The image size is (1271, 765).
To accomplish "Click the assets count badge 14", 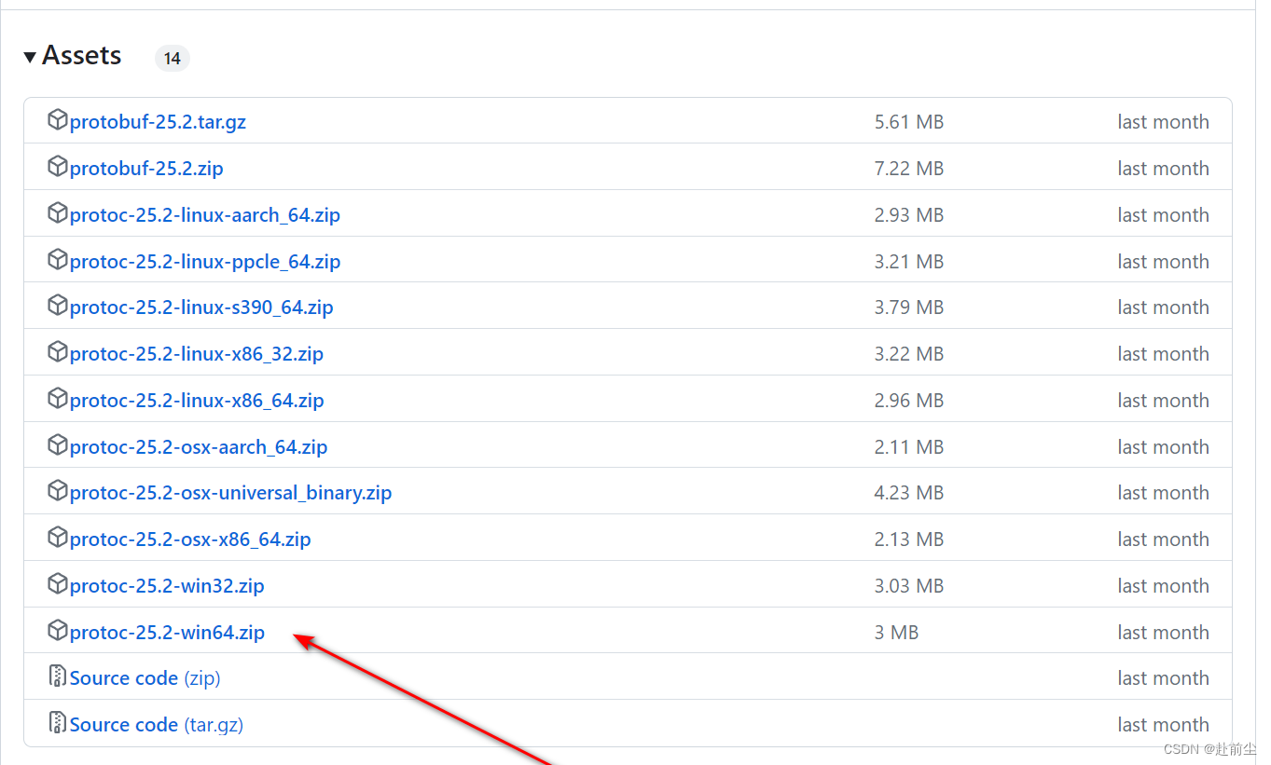I will [173, 59].
